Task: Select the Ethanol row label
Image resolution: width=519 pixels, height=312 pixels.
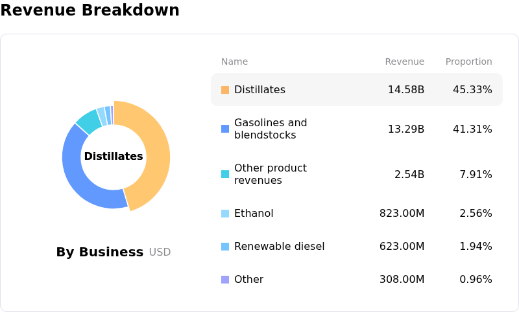Action: tap(254, 214)
